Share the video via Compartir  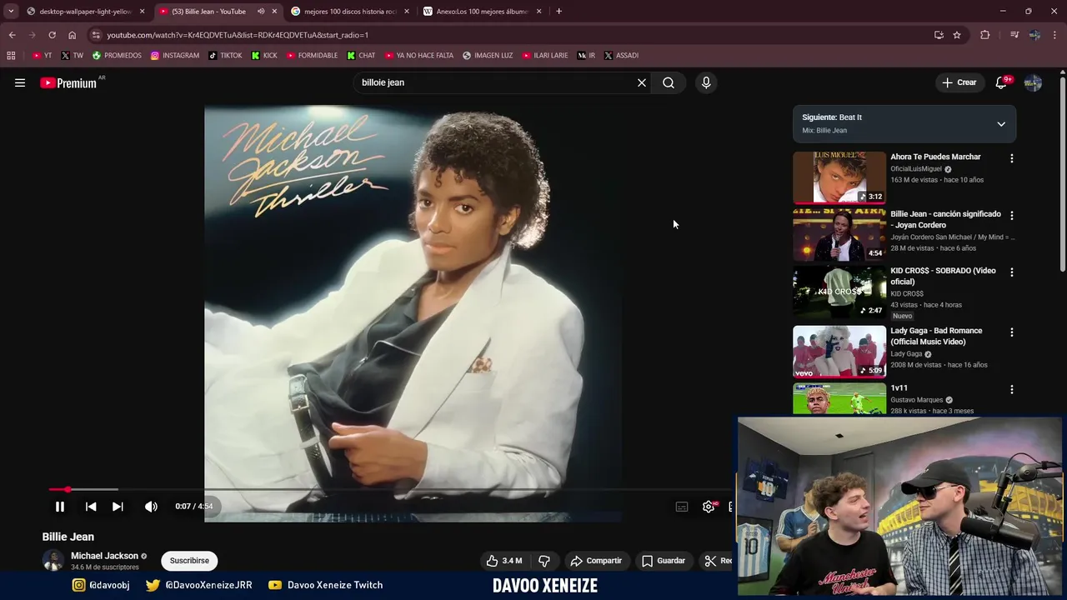pyautogui.click(x=596, y=561)
